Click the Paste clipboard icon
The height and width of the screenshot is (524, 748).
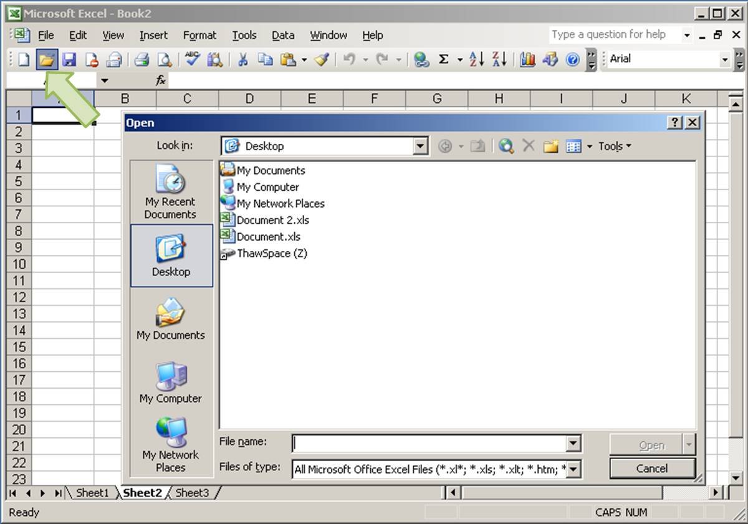[287, 59]
